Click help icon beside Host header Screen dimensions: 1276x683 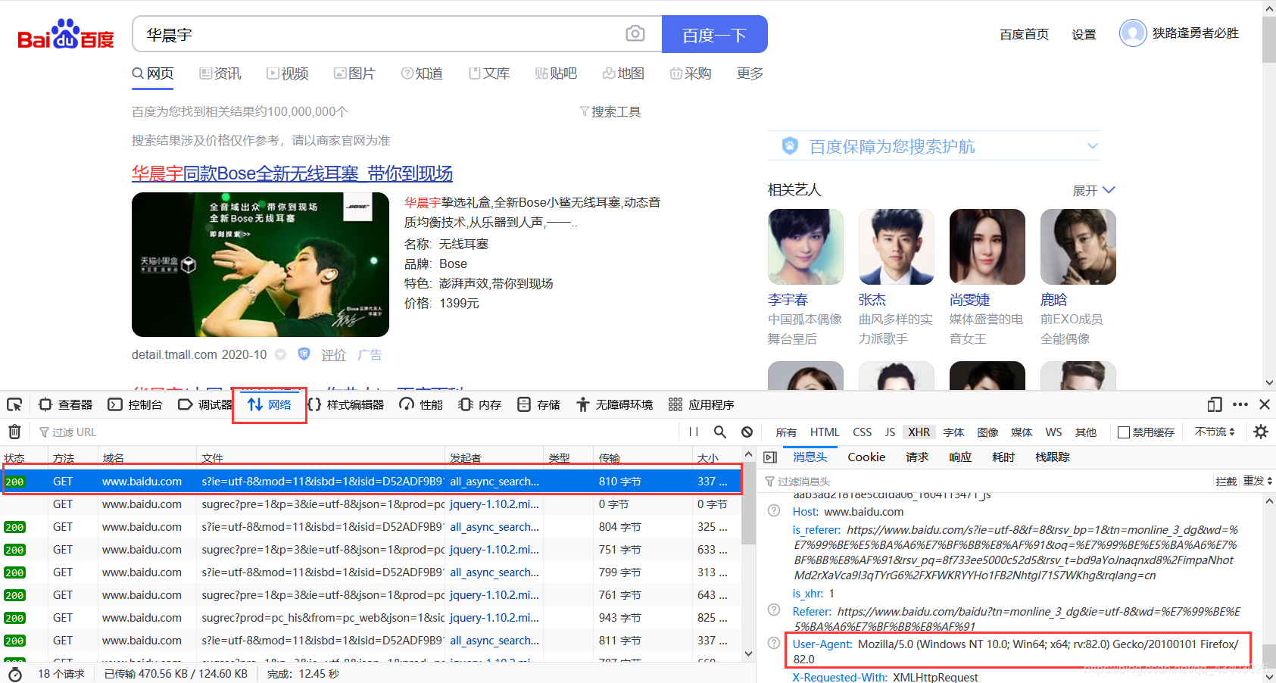774,510
